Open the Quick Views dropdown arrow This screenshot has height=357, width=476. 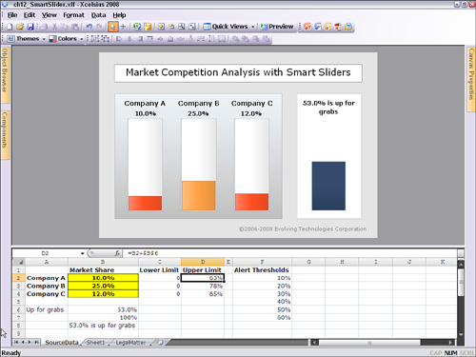pos(253,27)
